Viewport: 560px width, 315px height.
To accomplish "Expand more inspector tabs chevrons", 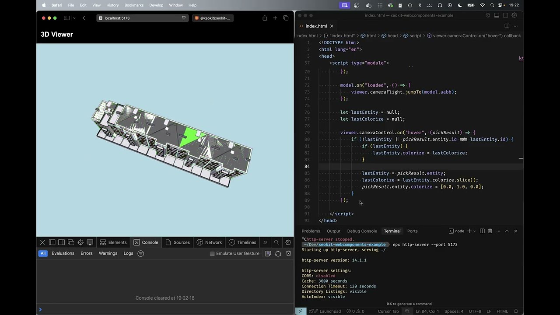I will [265, 242].
